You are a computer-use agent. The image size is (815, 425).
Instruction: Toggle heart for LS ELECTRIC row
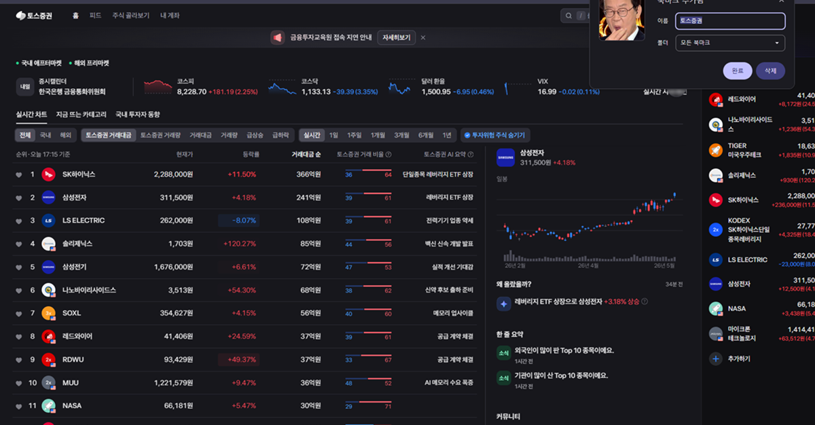(x=19, y=221)
